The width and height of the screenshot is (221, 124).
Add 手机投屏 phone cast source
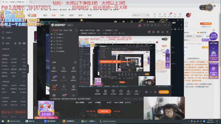[x=113, y=92]
